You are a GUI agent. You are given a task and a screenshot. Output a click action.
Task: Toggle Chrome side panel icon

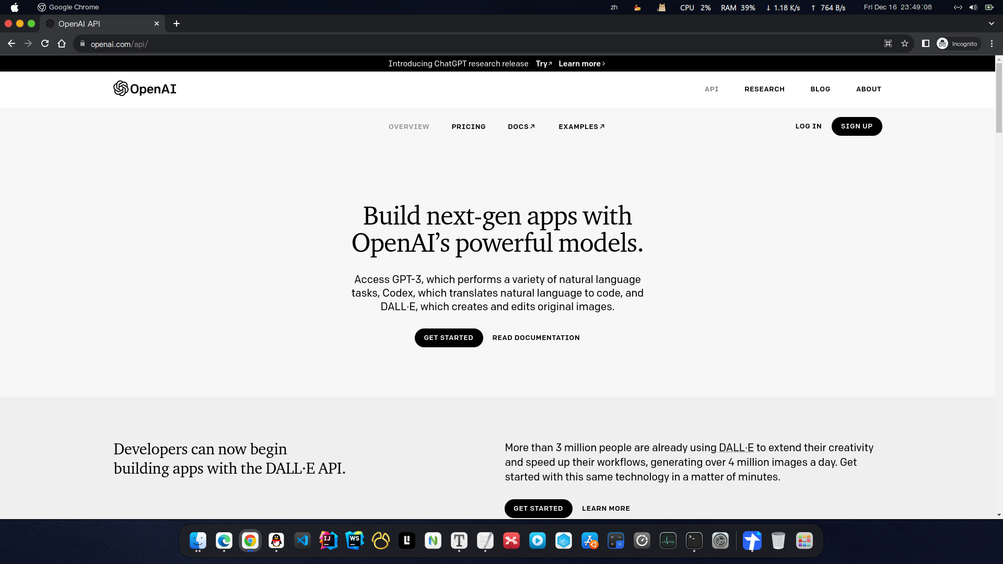pyautogui.click(x=926, y=44)
